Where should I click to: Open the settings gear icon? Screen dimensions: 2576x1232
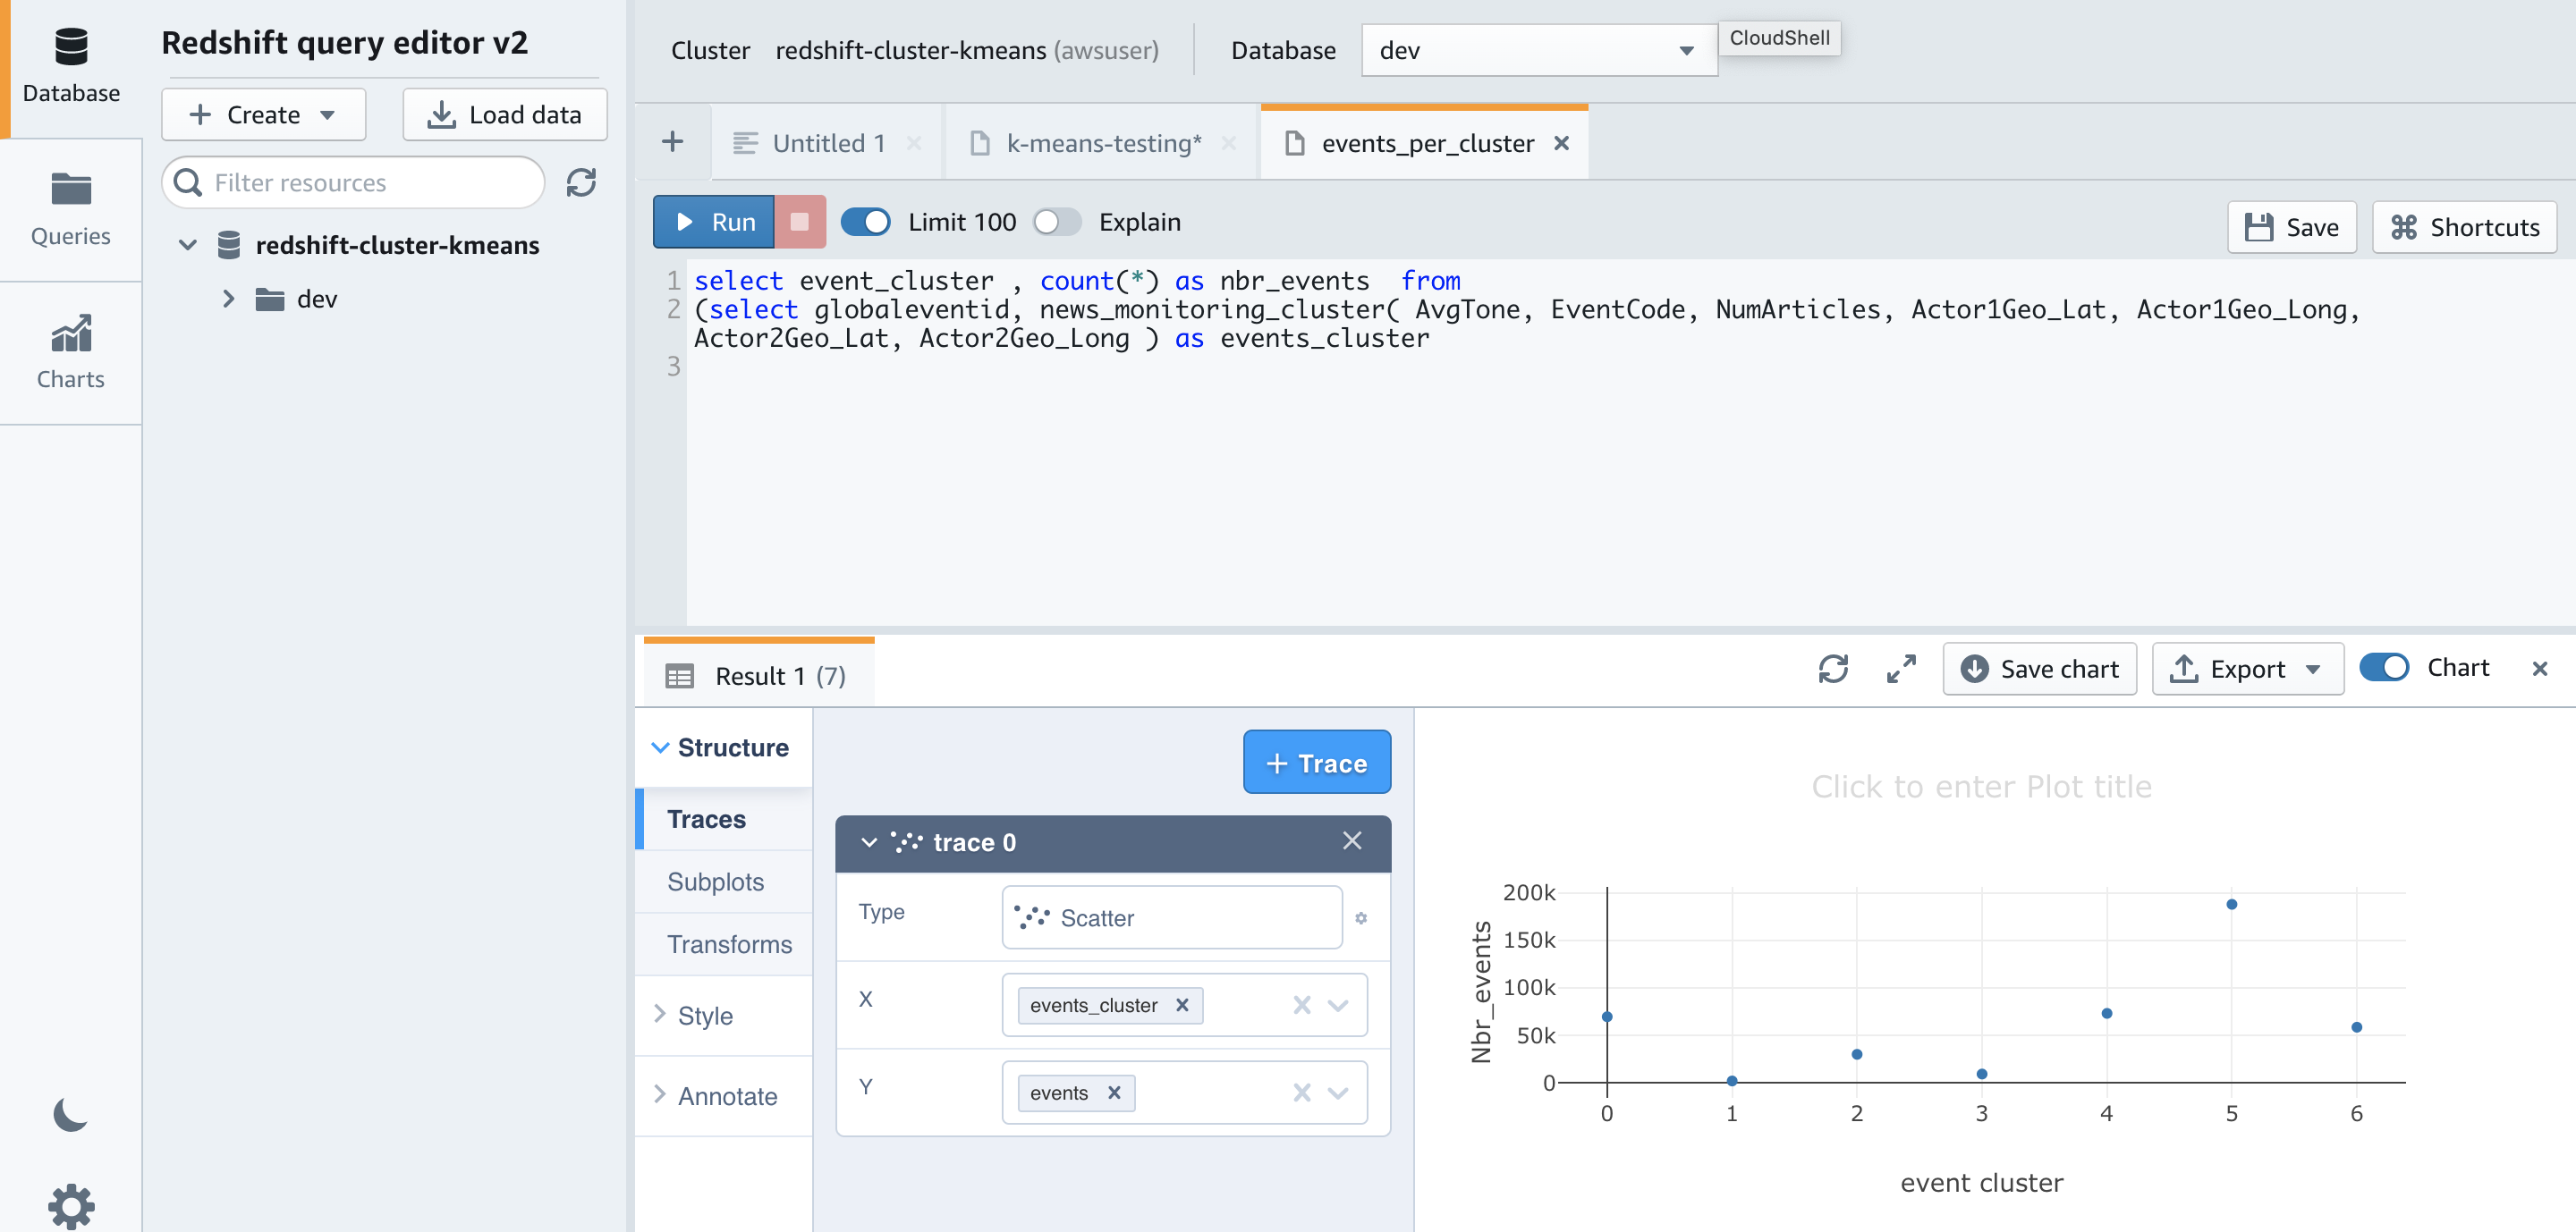point(70,1206)
